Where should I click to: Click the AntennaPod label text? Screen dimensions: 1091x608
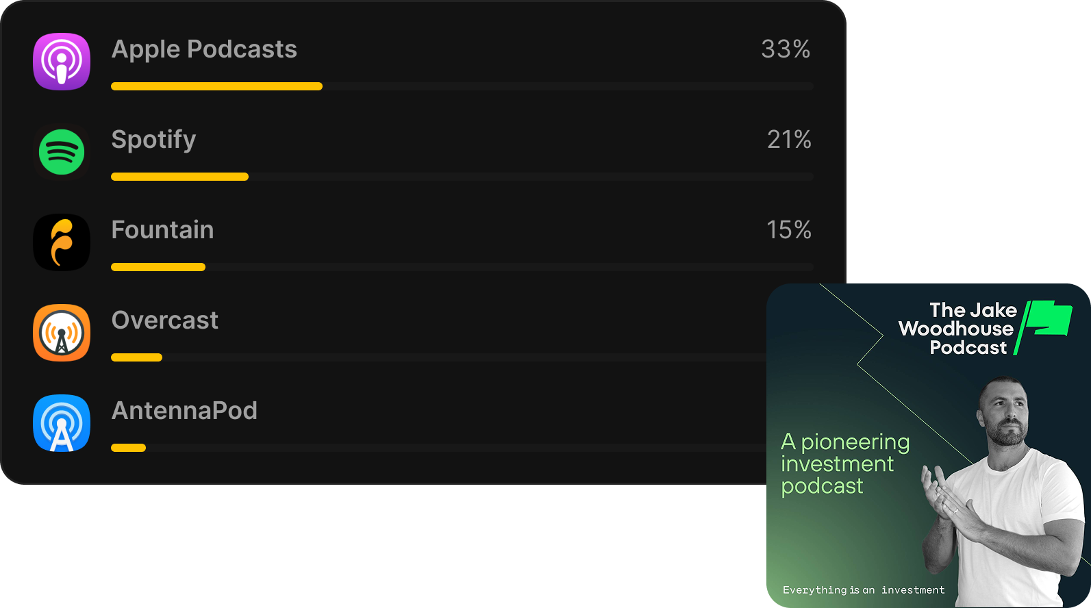[x=184, y=411]
